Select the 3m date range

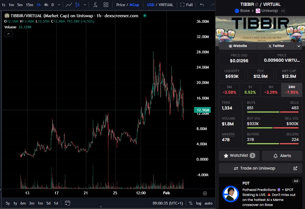pyautogui.click(x=32, y=203)
